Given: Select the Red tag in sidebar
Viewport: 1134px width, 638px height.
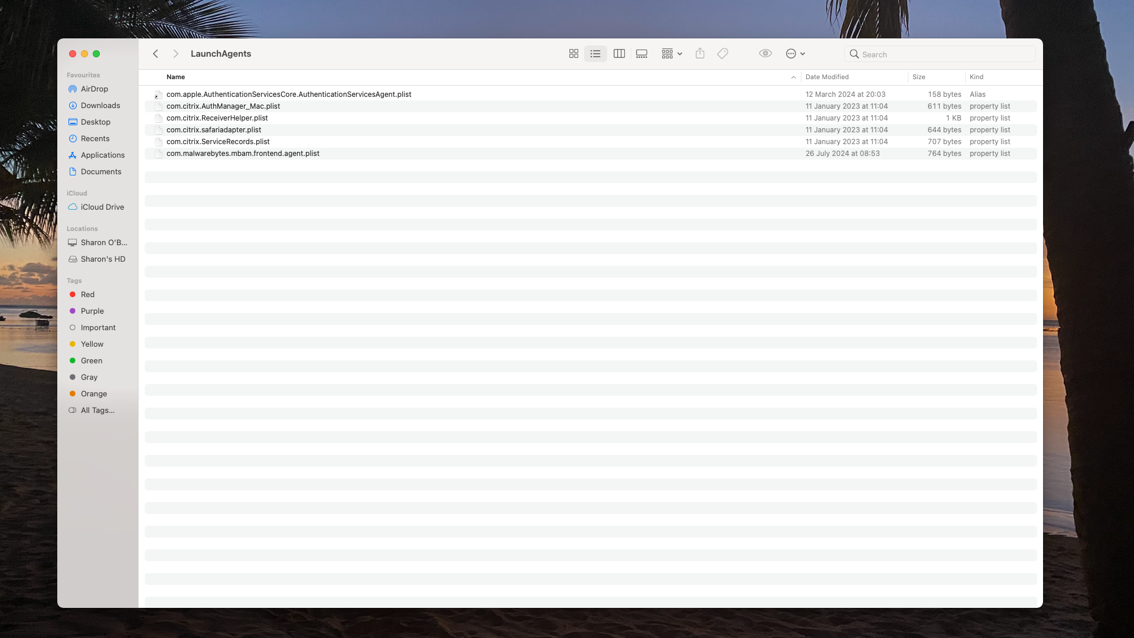Looking at the screenshot, I should 87,295.
